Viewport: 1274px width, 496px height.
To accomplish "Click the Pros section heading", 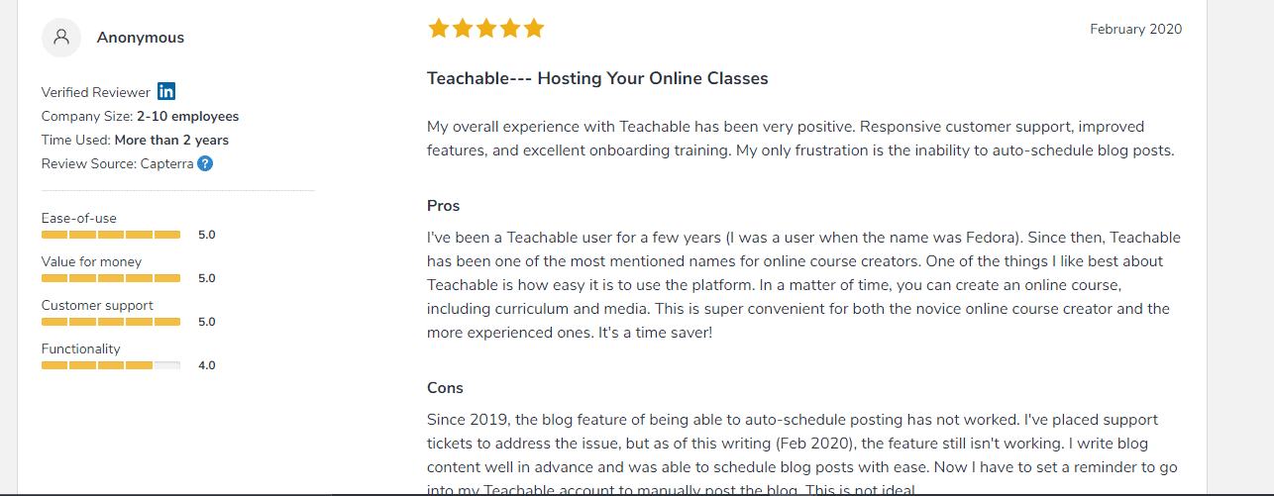I will [x=443, y=206].
